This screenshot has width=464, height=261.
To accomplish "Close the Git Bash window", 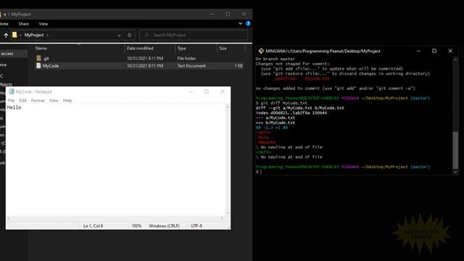I will click(450, 51).
